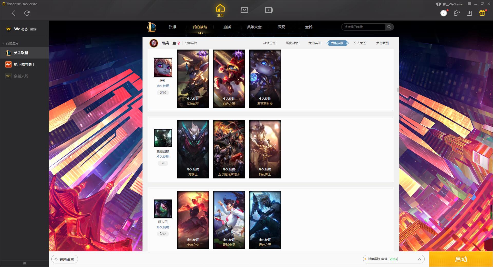Switch to 我的英雄 sub-tab
This screenshot has width=493, height=267.
tap(315, 43)
